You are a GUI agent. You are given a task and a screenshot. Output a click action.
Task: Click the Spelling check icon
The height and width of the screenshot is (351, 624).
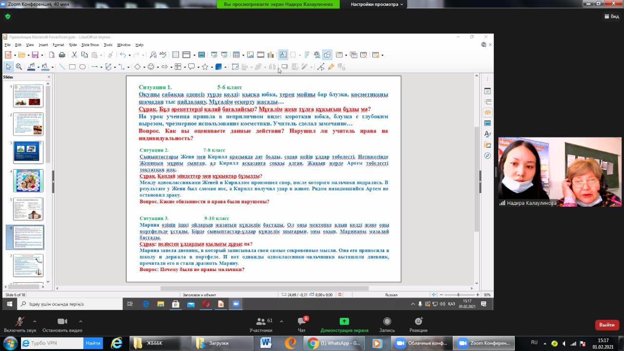tap(163, 55)
